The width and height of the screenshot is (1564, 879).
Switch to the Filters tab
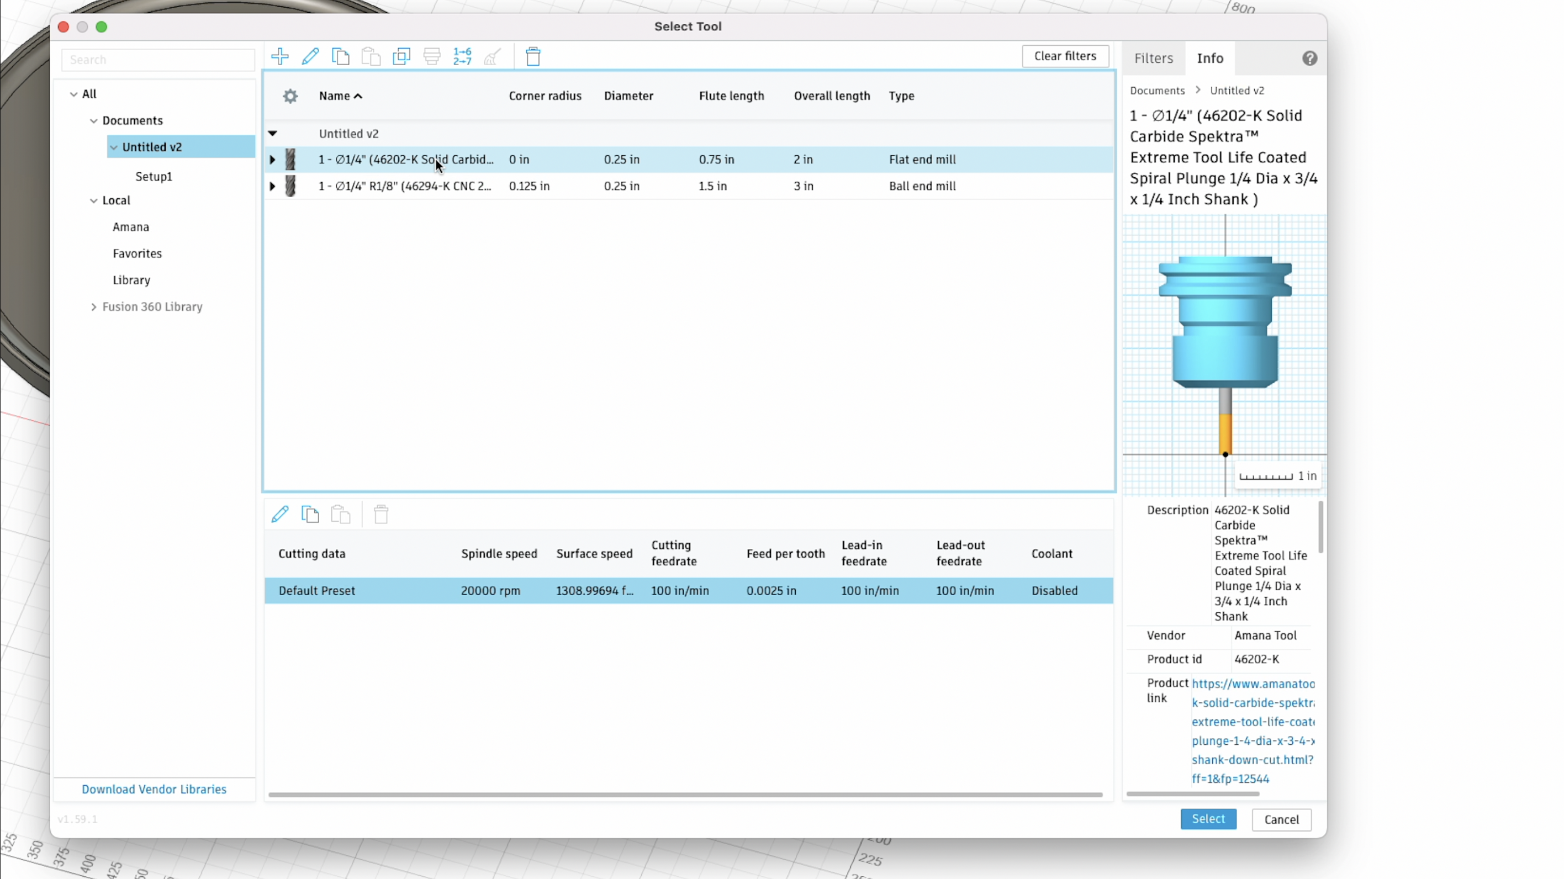point(1154,59)
